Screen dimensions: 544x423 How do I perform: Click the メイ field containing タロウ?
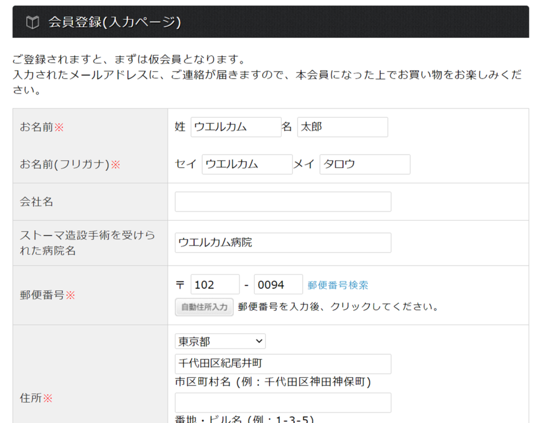pos(364,164)
